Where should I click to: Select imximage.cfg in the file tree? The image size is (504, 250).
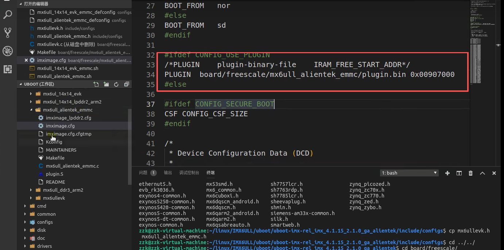60,126
